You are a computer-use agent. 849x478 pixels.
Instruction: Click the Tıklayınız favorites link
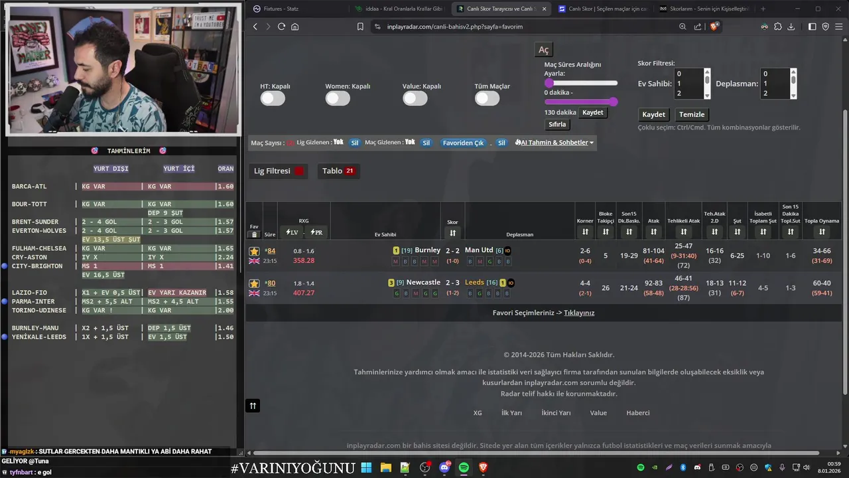579,313
